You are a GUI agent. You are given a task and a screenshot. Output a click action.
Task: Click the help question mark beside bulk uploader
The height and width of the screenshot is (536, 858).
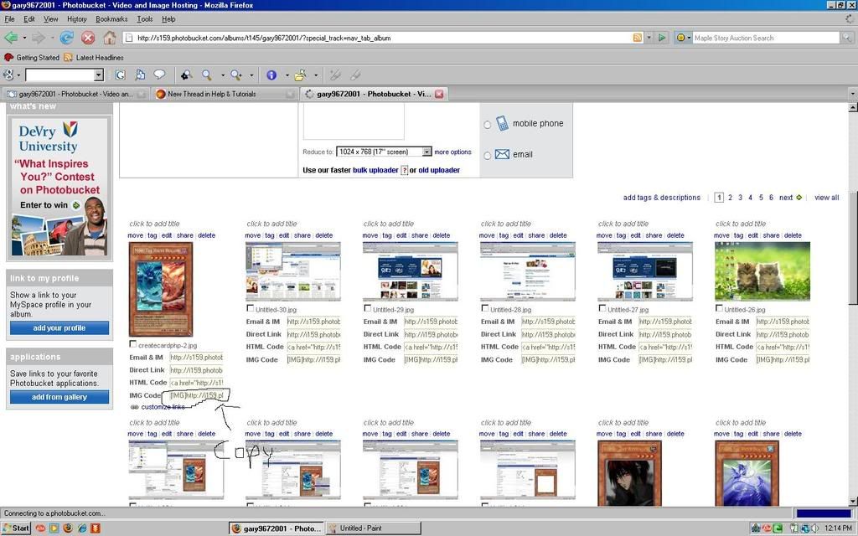[x=404, y=170]
